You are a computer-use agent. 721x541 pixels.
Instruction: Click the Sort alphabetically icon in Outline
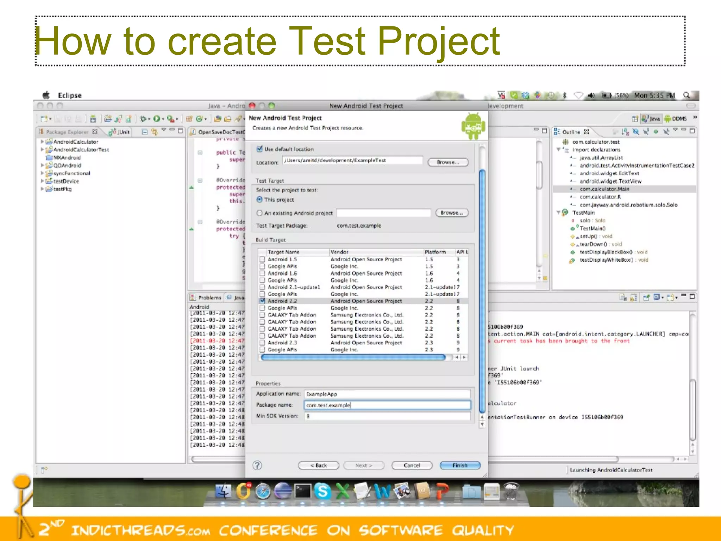tap(625, 132)
